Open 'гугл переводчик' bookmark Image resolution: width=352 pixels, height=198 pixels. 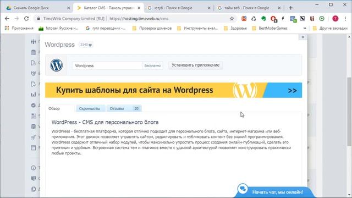pos(106,28)
